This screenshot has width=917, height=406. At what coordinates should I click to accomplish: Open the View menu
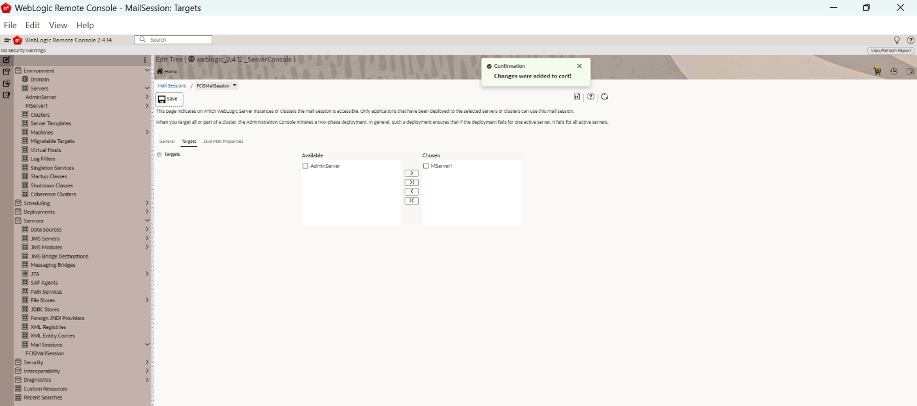click(x=58, y=25)
